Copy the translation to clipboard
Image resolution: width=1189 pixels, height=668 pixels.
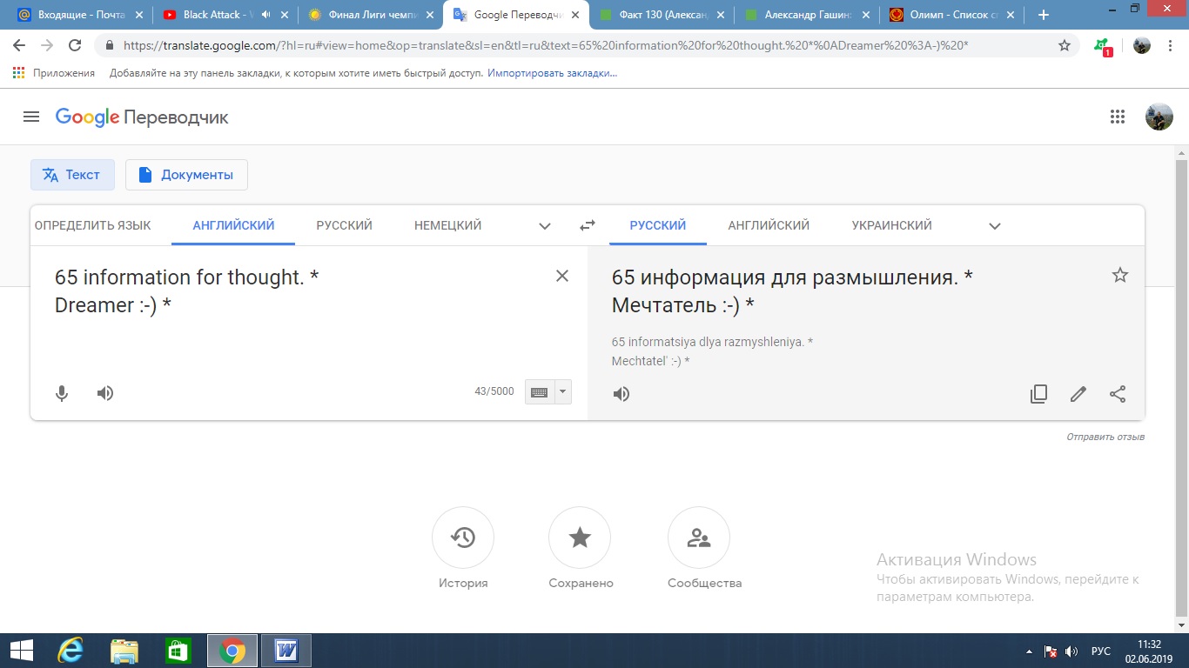coord(1038,394)
